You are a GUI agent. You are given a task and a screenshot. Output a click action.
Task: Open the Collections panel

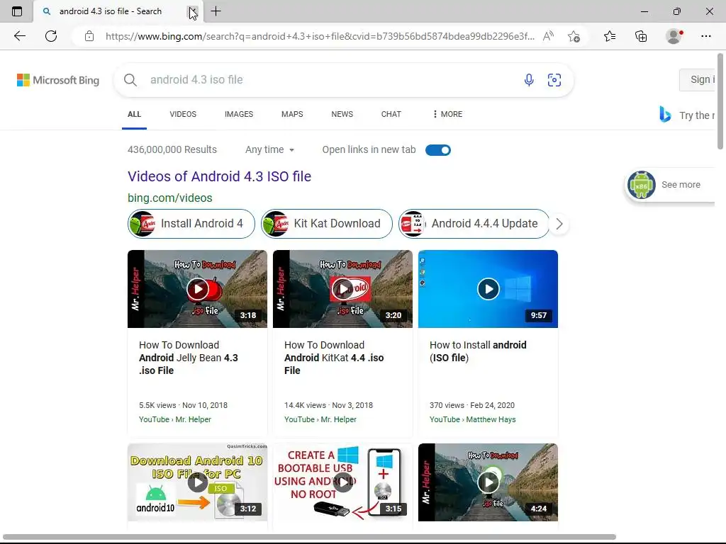click(641, 36)
